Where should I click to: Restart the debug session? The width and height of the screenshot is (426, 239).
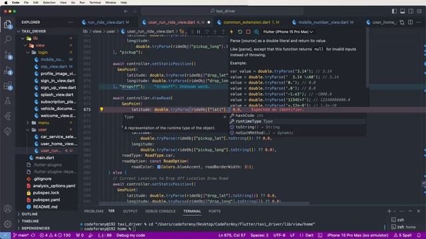240,32
